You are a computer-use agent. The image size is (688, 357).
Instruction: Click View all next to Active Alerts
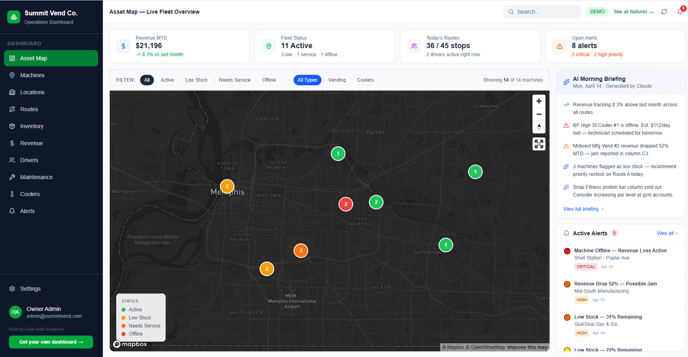pyautogui.click(x=667, y=233)
